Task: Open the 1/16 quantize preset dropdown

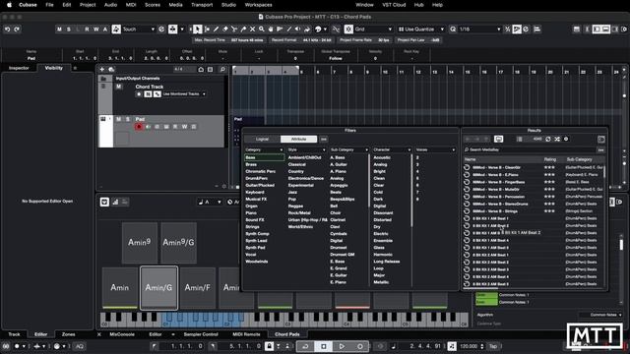Action: (479, 29)
